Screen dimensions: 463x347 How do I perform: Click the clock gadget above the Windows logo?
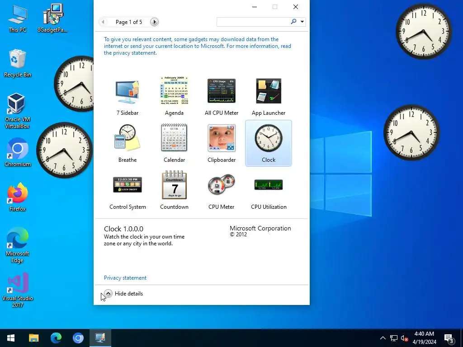click(x=411, y=132)
